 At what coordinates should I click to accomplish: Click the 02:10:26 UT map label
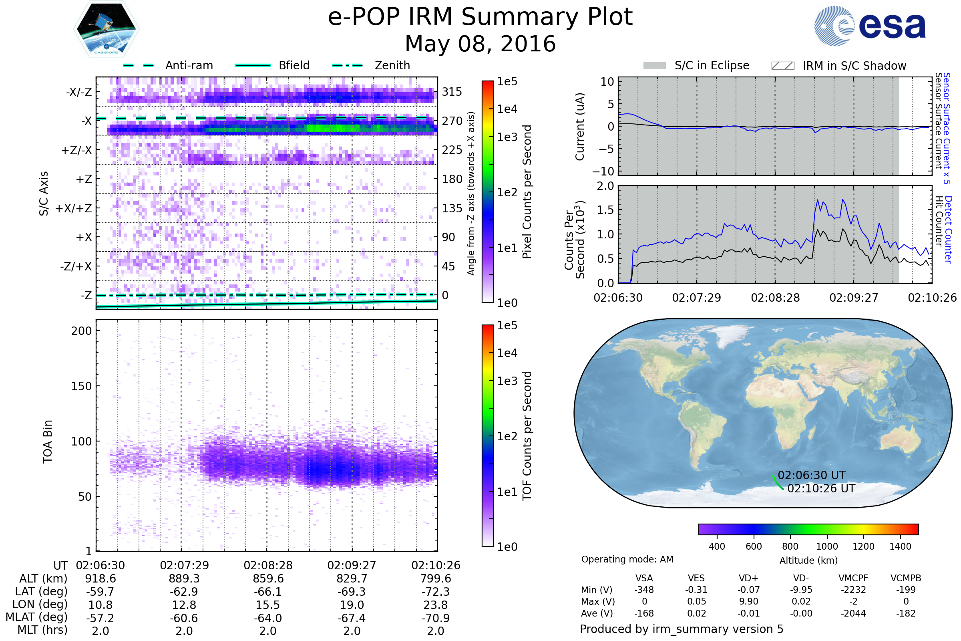point(821,488)
